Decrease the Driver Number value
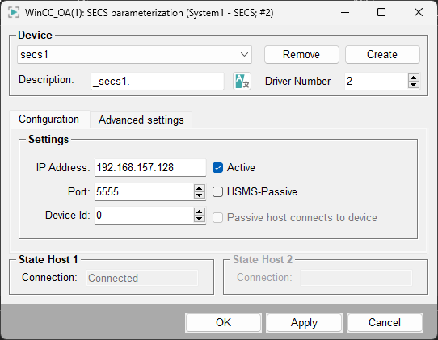 click(x=414, y=85)
